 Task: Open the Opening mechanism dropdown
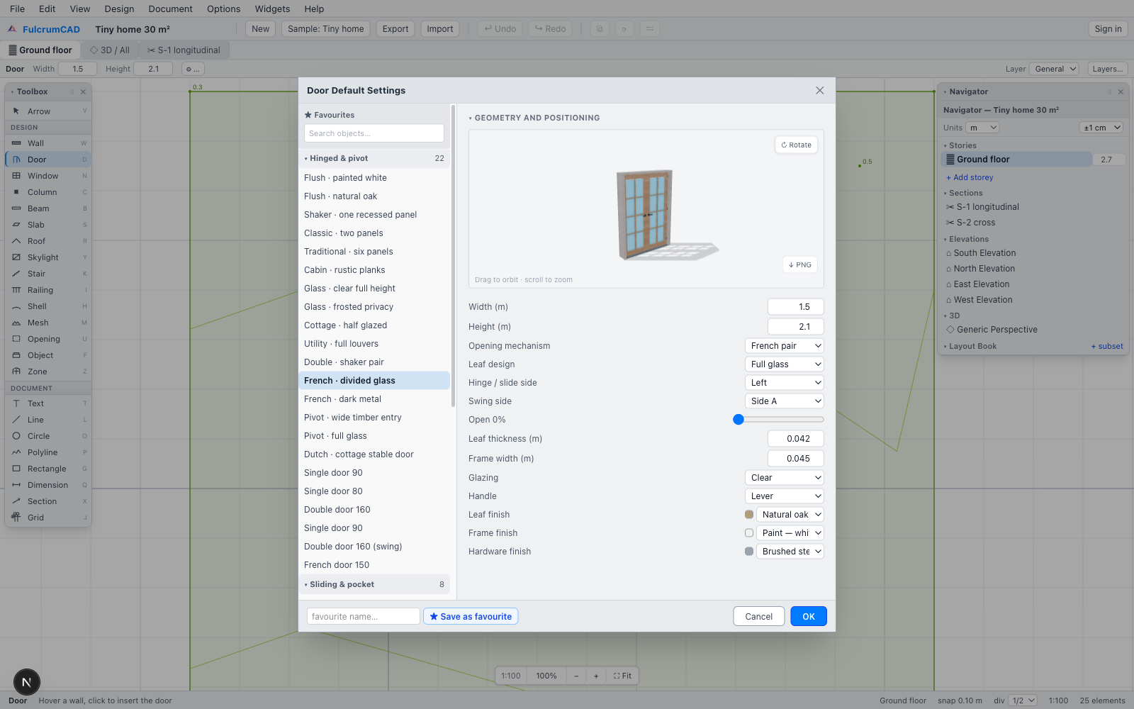tap(785, 346)
